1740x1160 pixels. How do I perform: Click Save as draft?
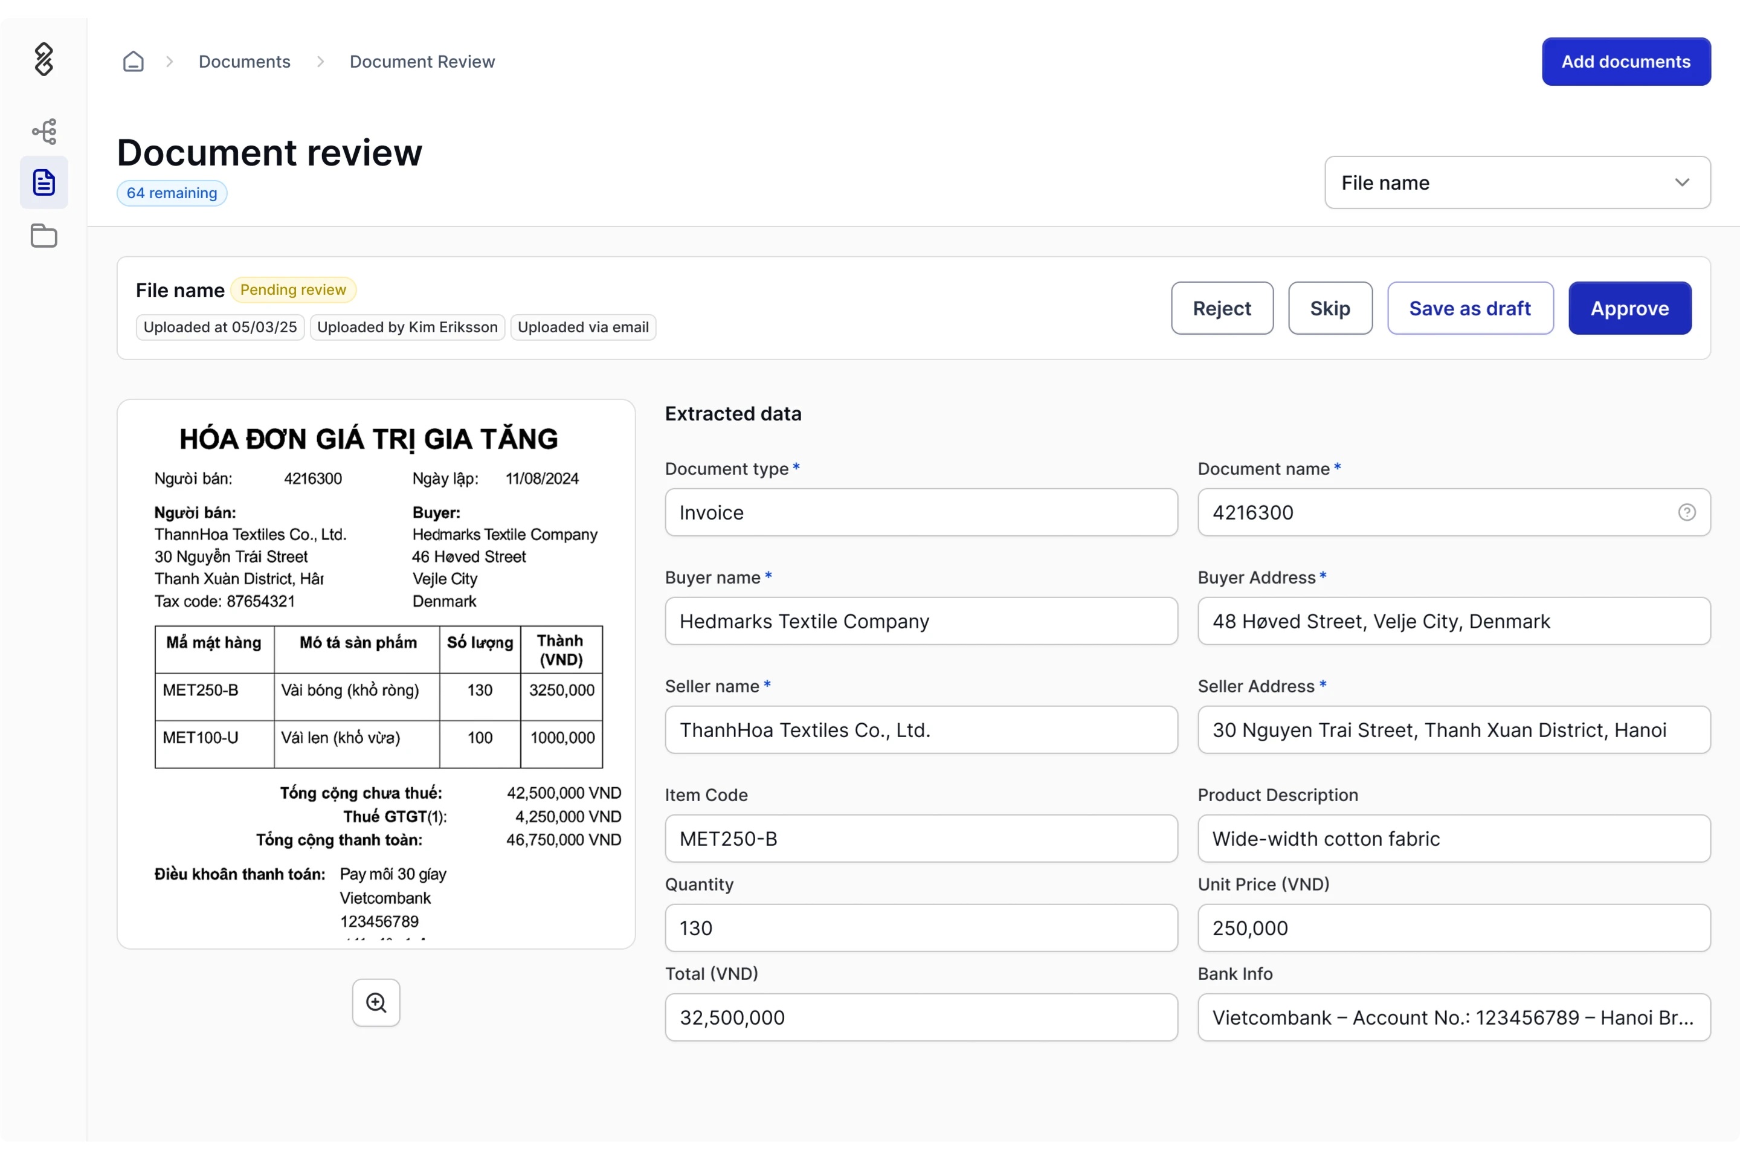pos(1469,308)
